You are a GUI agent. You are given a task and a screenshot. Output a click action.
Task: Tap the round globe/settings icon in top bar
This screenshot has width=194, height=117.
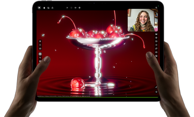point(80,8)
